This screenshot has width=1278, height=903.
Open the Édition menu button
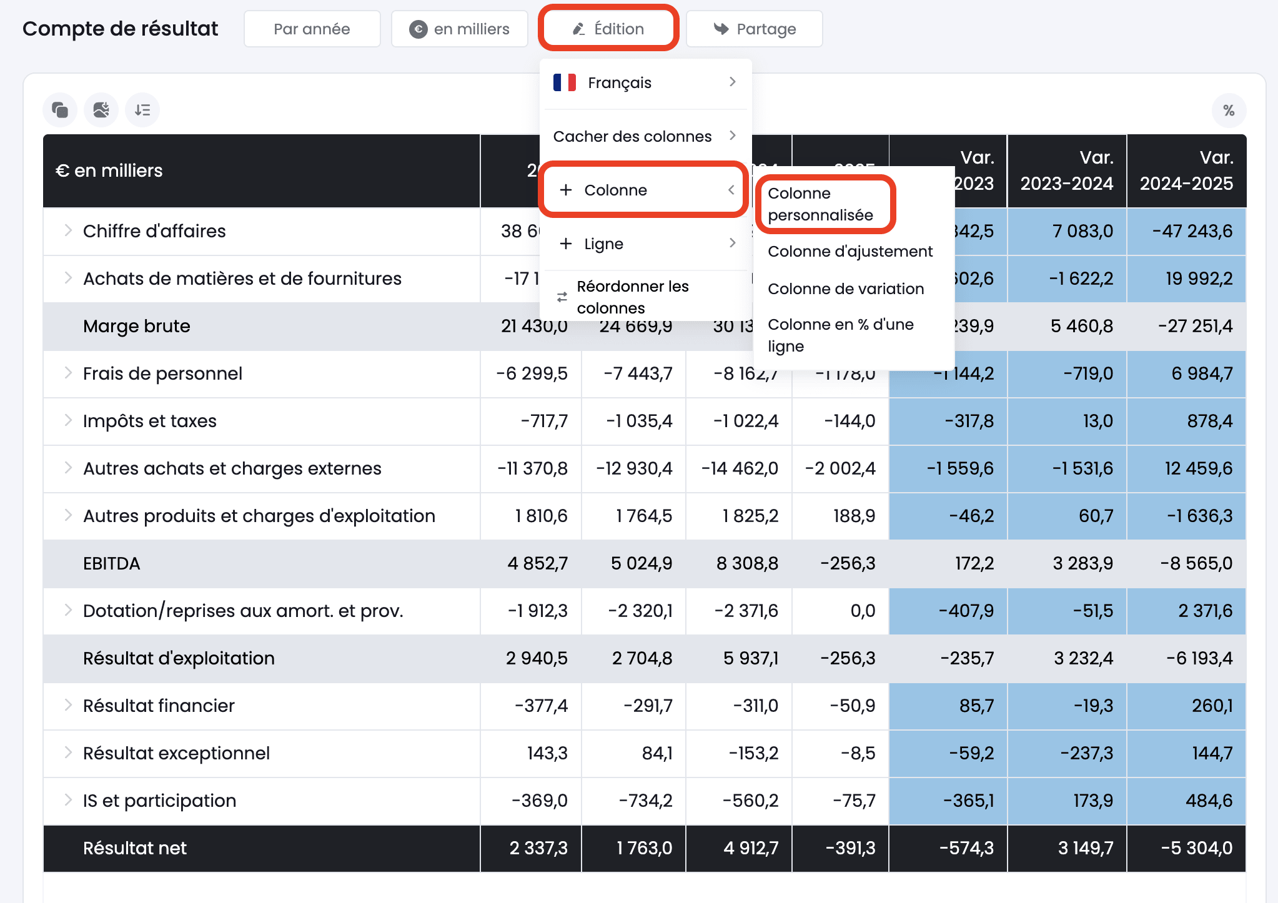[608, 29]
